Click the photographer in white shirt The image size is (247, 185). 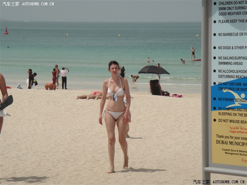point(64,78)
